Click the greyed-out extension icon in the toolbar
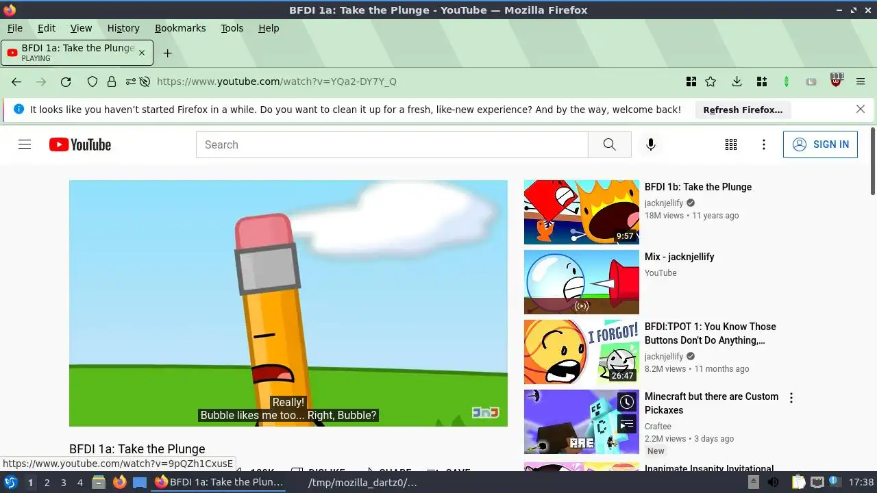 [811, 81]
